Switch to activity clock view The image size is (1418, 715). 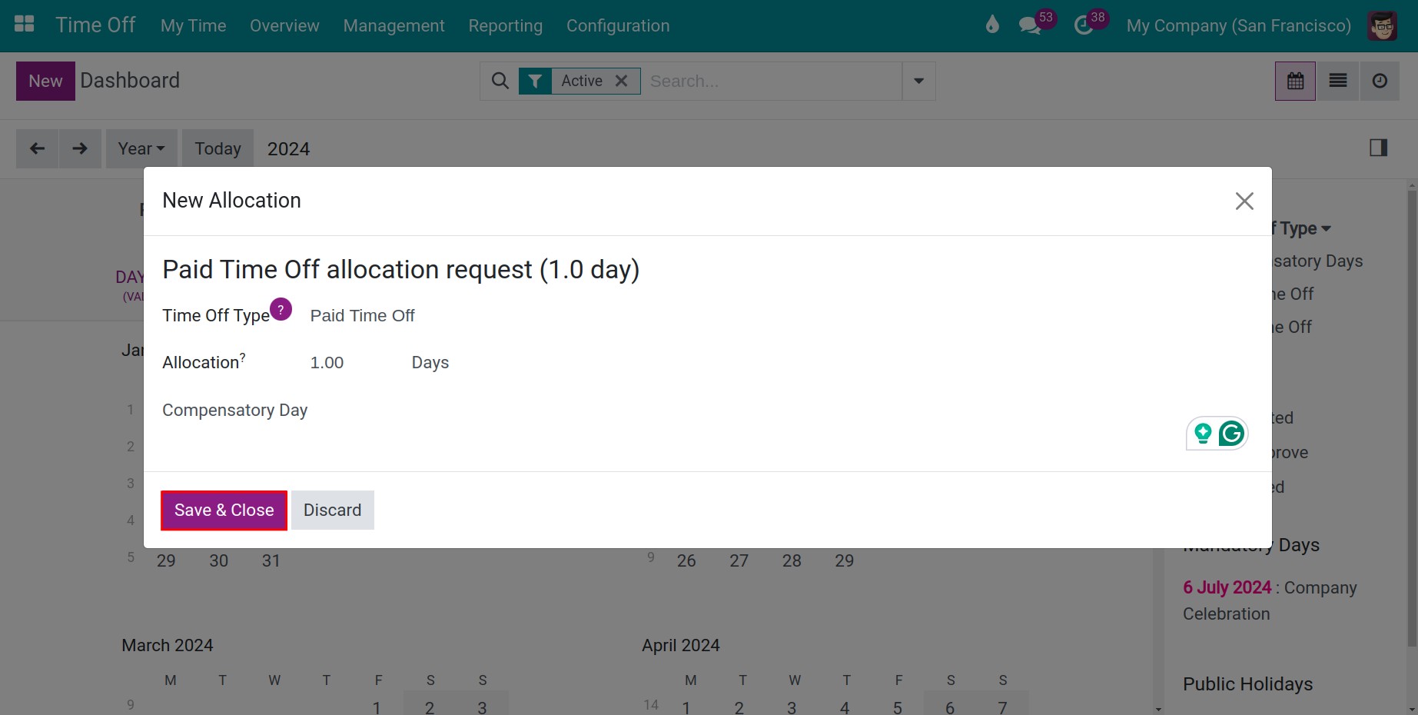point(1380,81)
